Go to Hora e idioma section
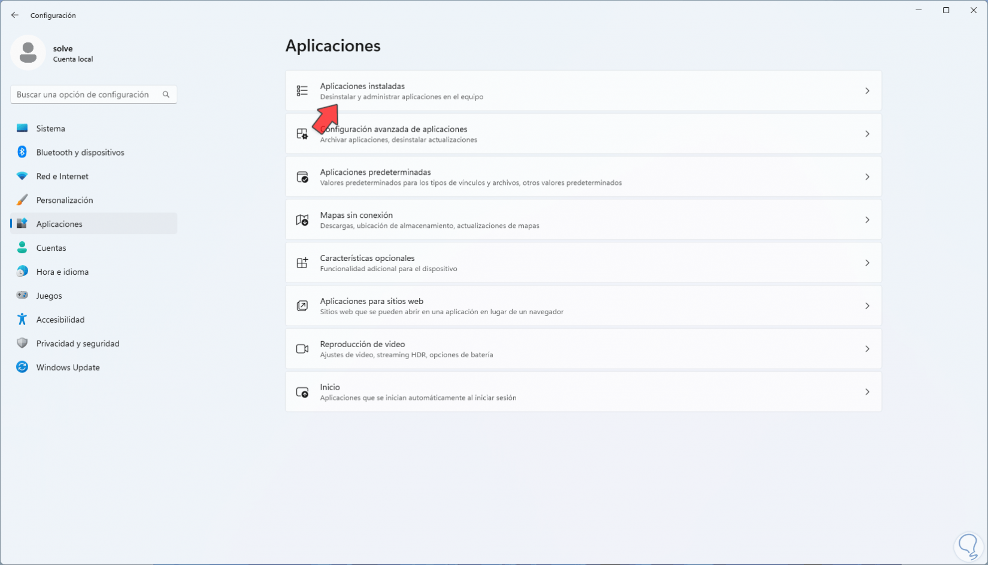The height and width of the screenshot is (565, 988). coord(62,272)
